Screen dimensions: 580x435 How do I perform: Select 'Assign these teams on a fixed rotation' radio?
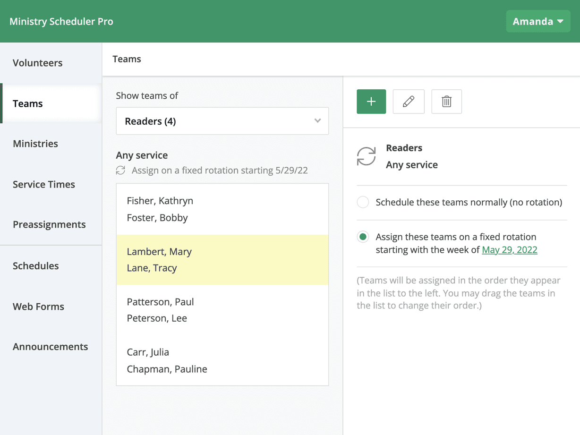[x=363, y=237]
